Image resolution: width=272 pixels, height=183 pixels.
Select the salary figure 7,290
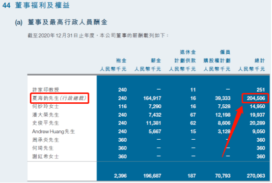[155, 106]
